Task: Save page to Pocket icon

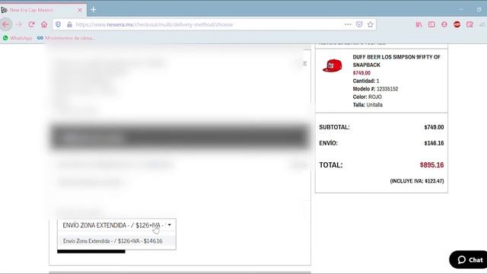Action: point(359,24)
